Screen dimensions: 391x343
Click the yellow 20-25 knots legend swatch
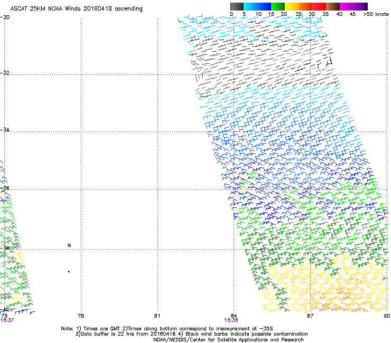[292, 6]
